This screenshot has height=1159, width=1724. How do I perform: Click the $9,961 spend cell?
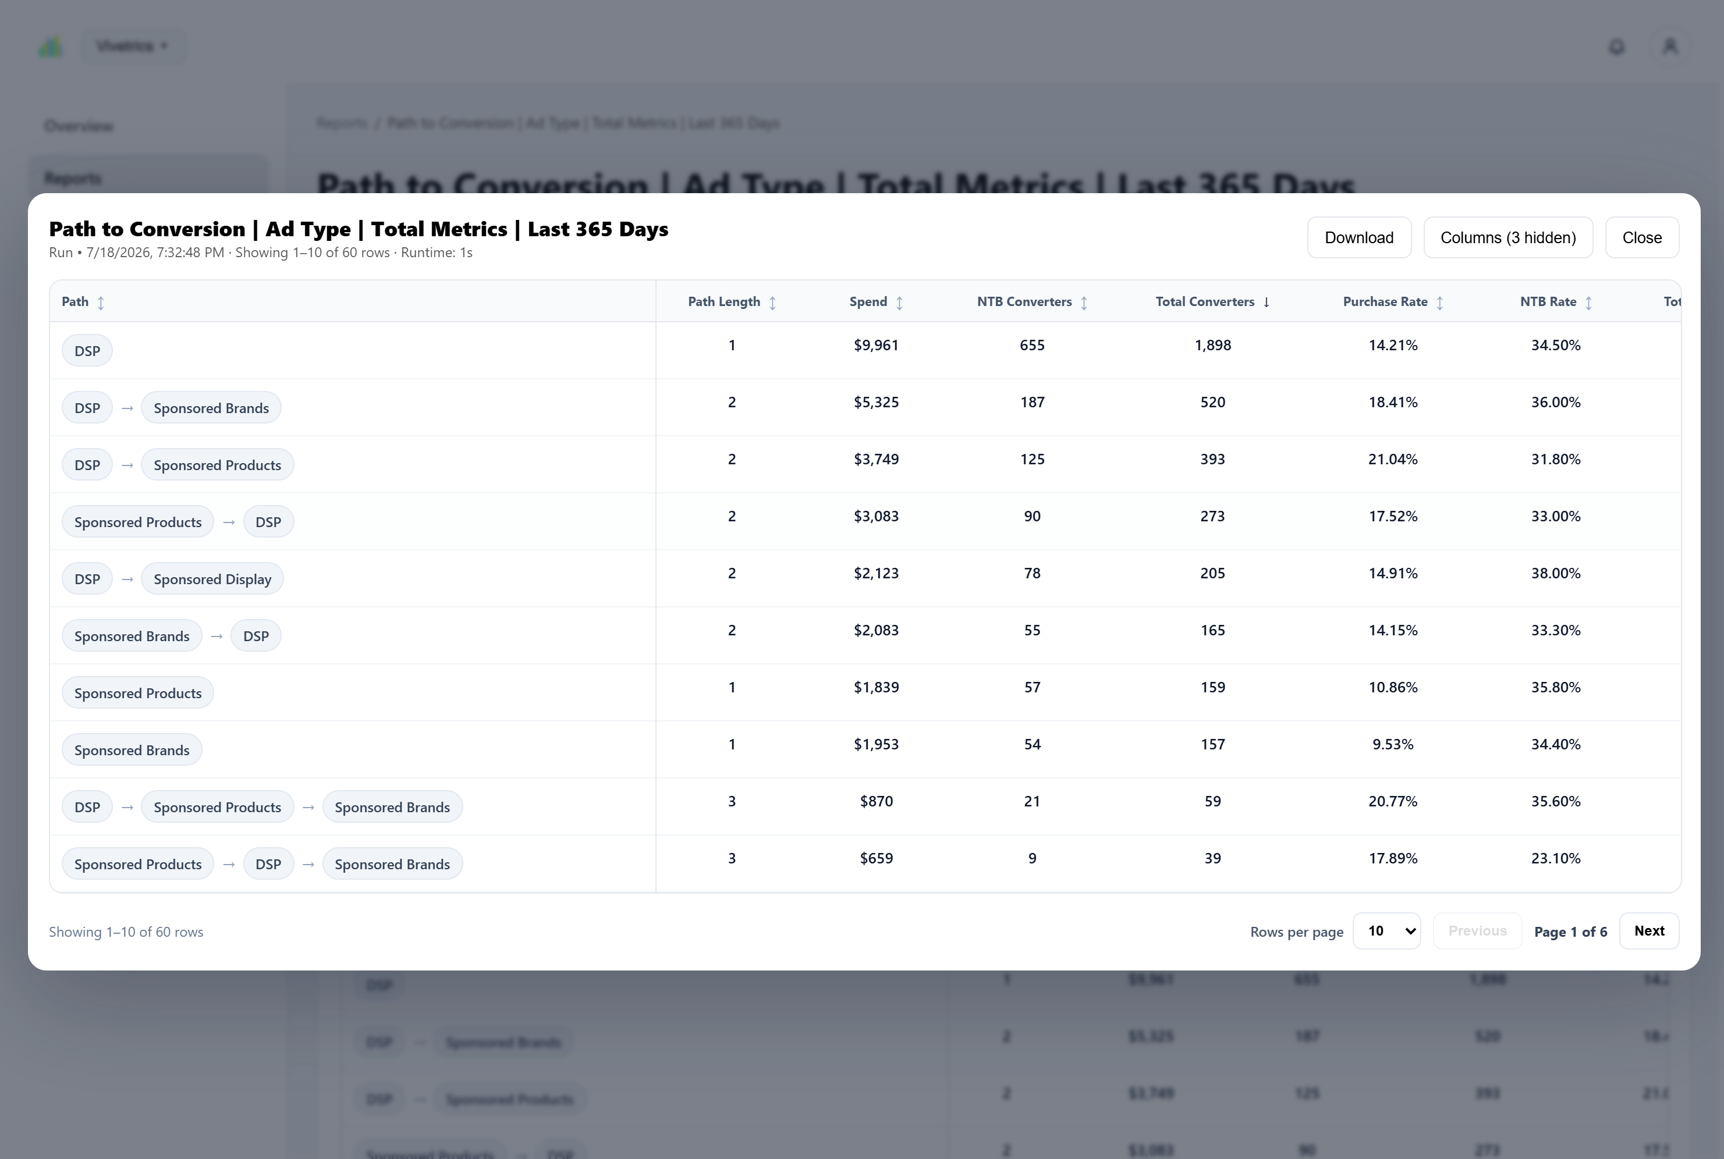click(x=876, y=345)
